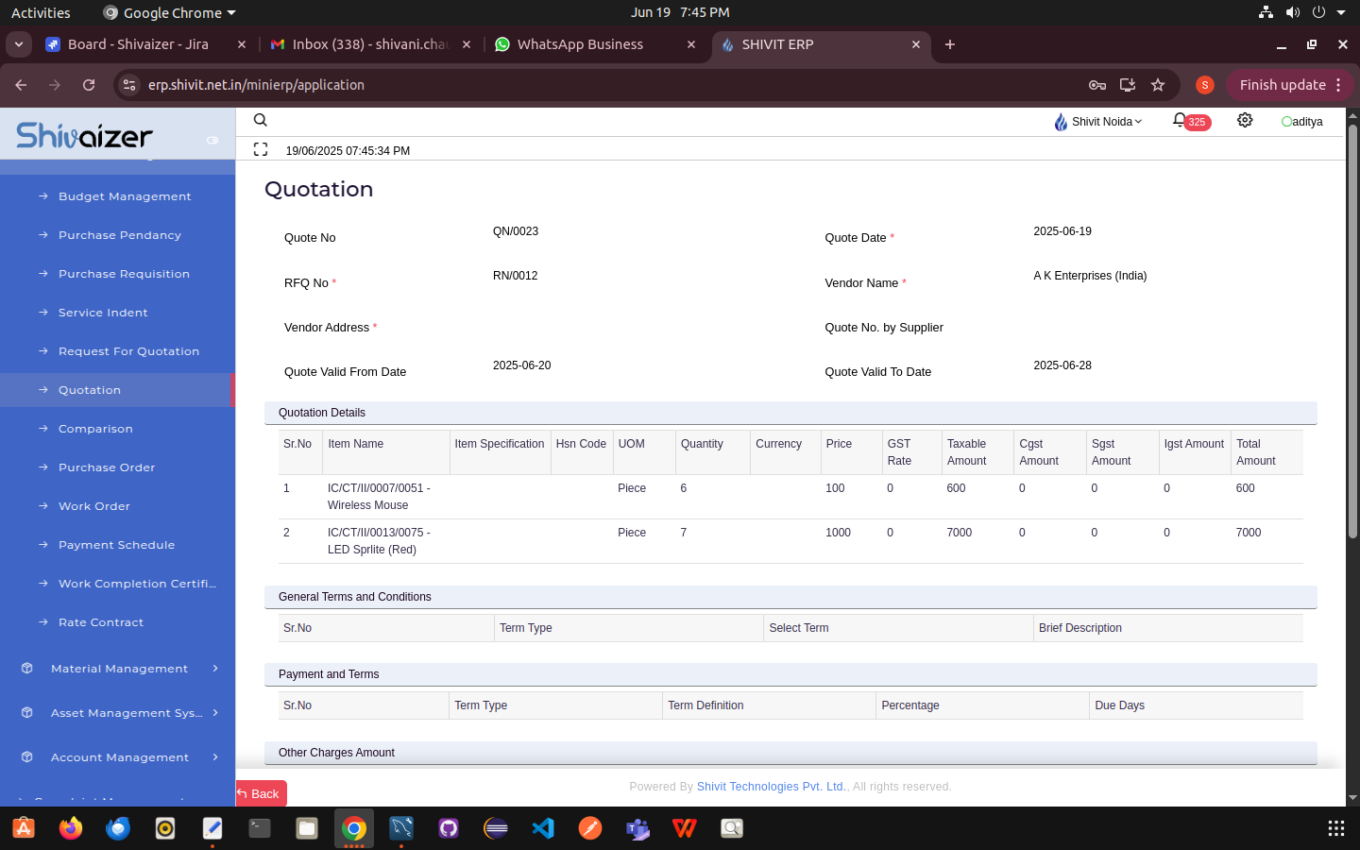The width and height of the screenshot is (1360, 850).
Task: Click the search magnifier icon in header
Action: point(261,120)
